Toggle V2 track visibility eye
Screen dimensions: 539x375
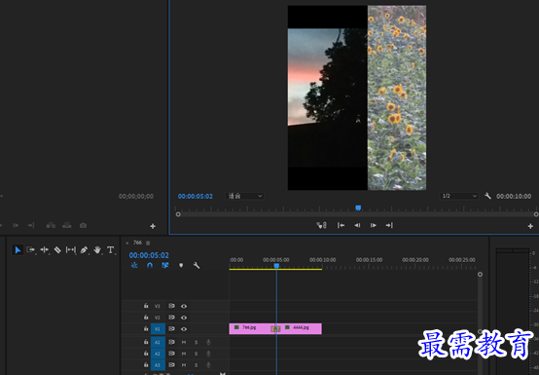184,318
